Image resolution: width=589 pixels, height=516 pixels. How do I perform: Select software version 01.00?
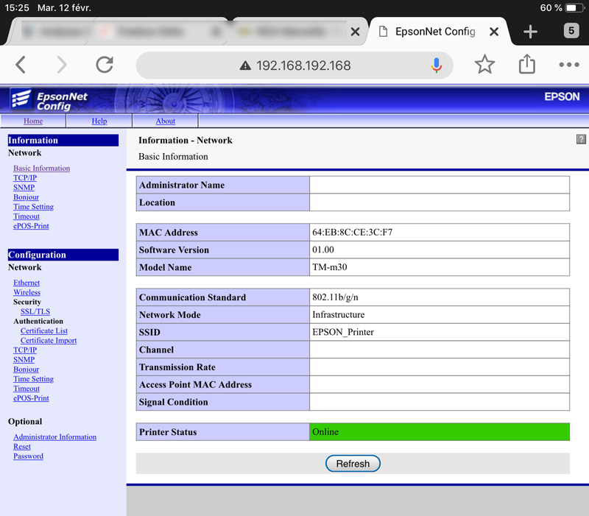click(x=323, y=250)
